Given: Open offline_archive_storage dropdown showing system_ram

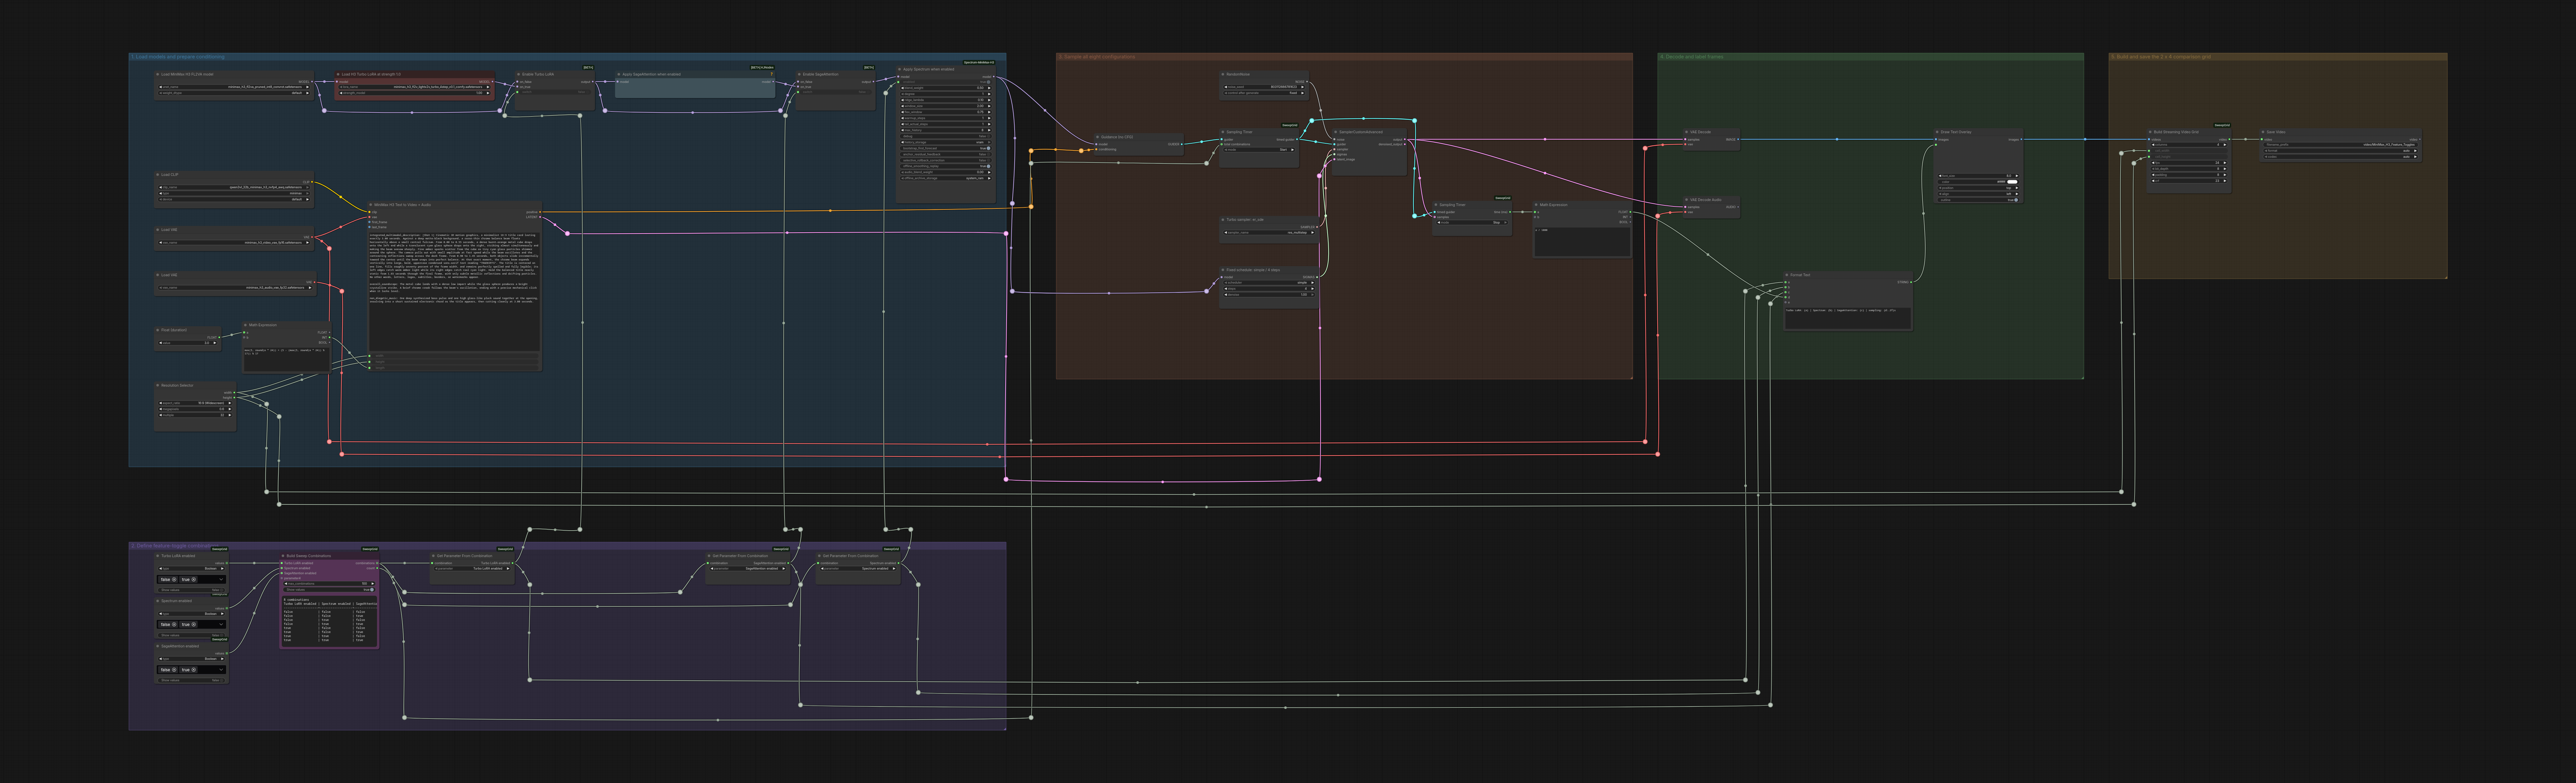Looking at the screenshot, I should pyautogui.click(x=946, y=178).
